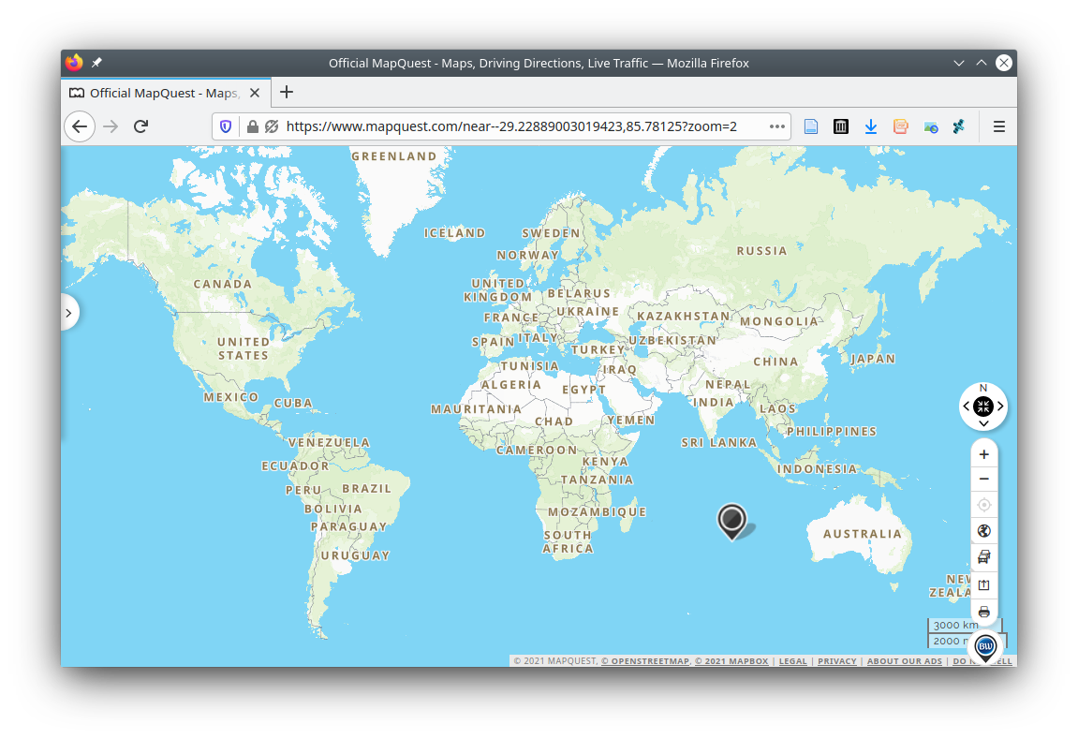This screenshot has width=1078, height=739.
Task: Pan the map left with compass arrow
Action: pos(966,406)
